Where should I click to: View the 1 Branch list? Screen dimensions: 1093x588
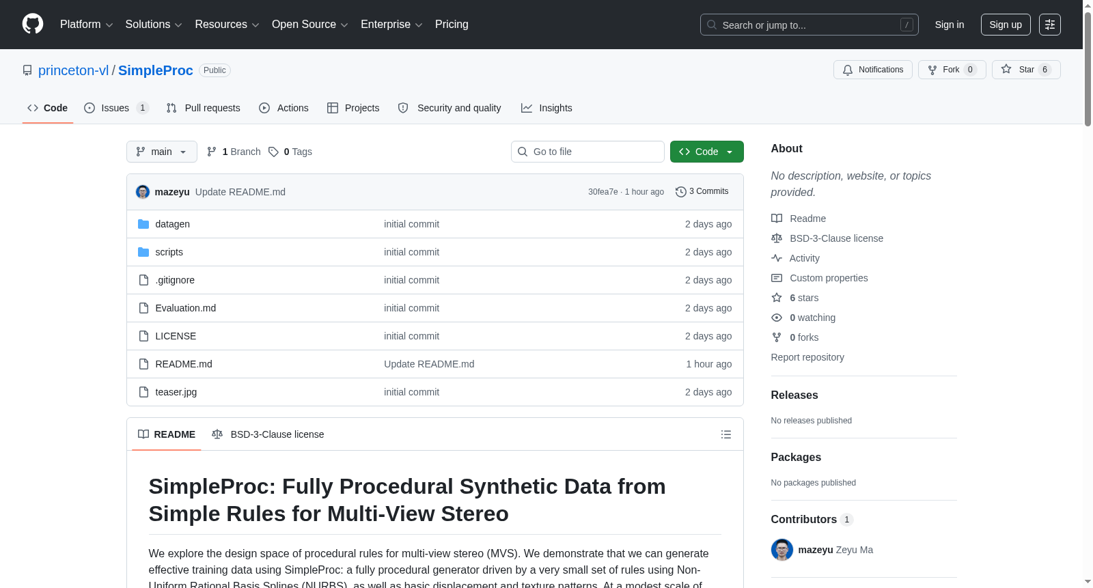click(x=234, y=152)
